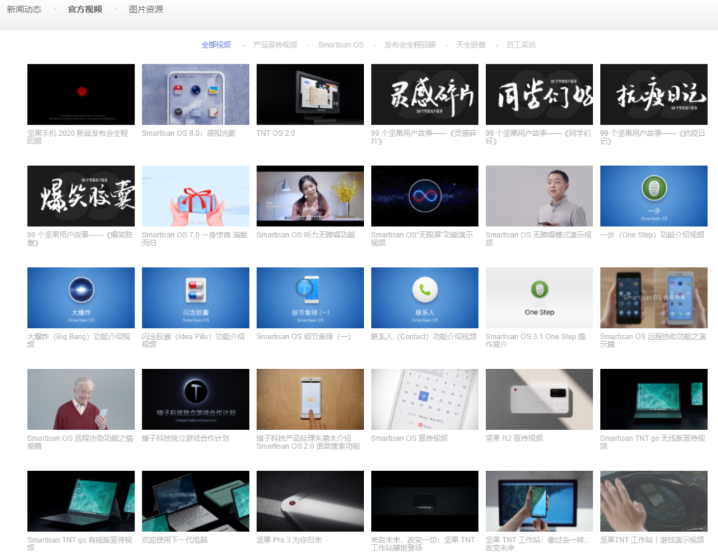Click the Smartisan OS 宣传视频 title link

coord(409,439)
